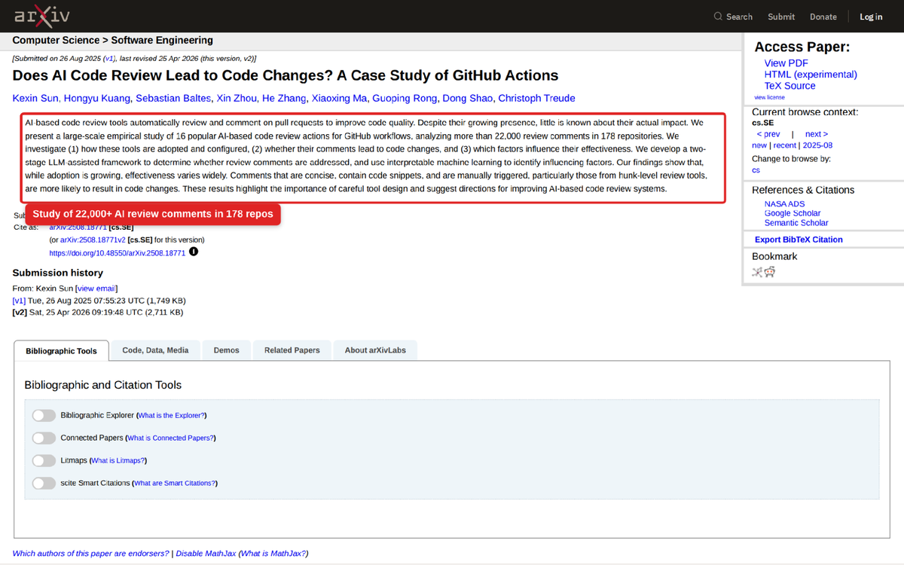Viewport: 904px width, 565px height.
Task: Share the paper on Reddit
Action: [x=769, y=272]
